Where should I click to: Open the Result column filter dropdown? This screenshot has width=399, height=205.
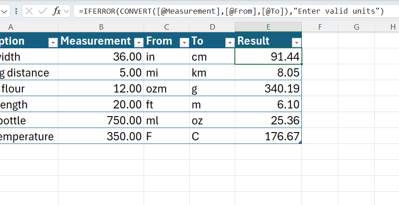coord(296,43)
